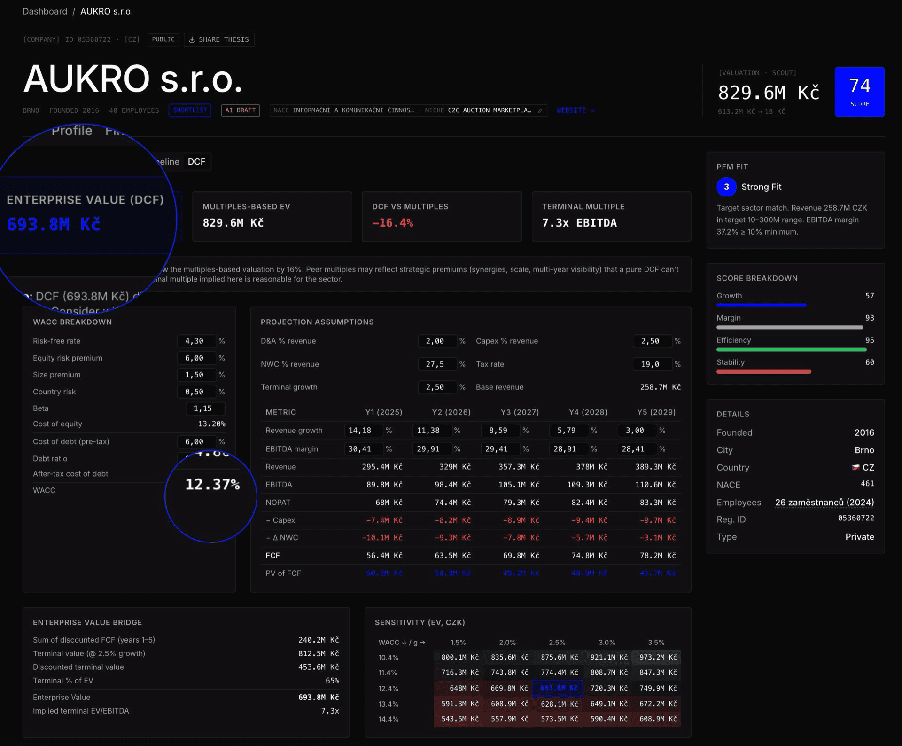
Task: Click the Efficiency score bar
Action: [792, 350]
